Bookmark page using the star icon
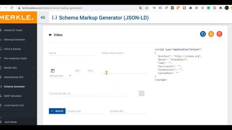 (x=146, y=8)
